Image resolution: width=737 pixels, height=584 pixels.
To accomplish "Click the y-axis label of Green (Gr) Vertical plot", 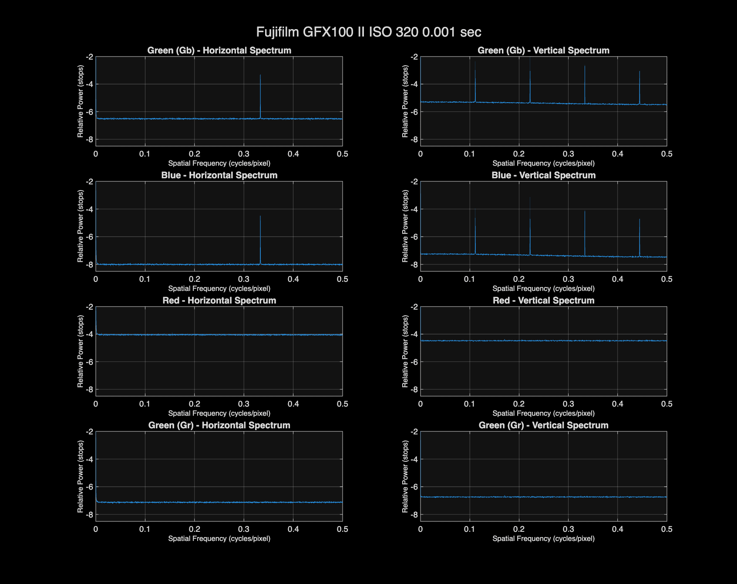I will pyautogui.click(x=405, y=476).
